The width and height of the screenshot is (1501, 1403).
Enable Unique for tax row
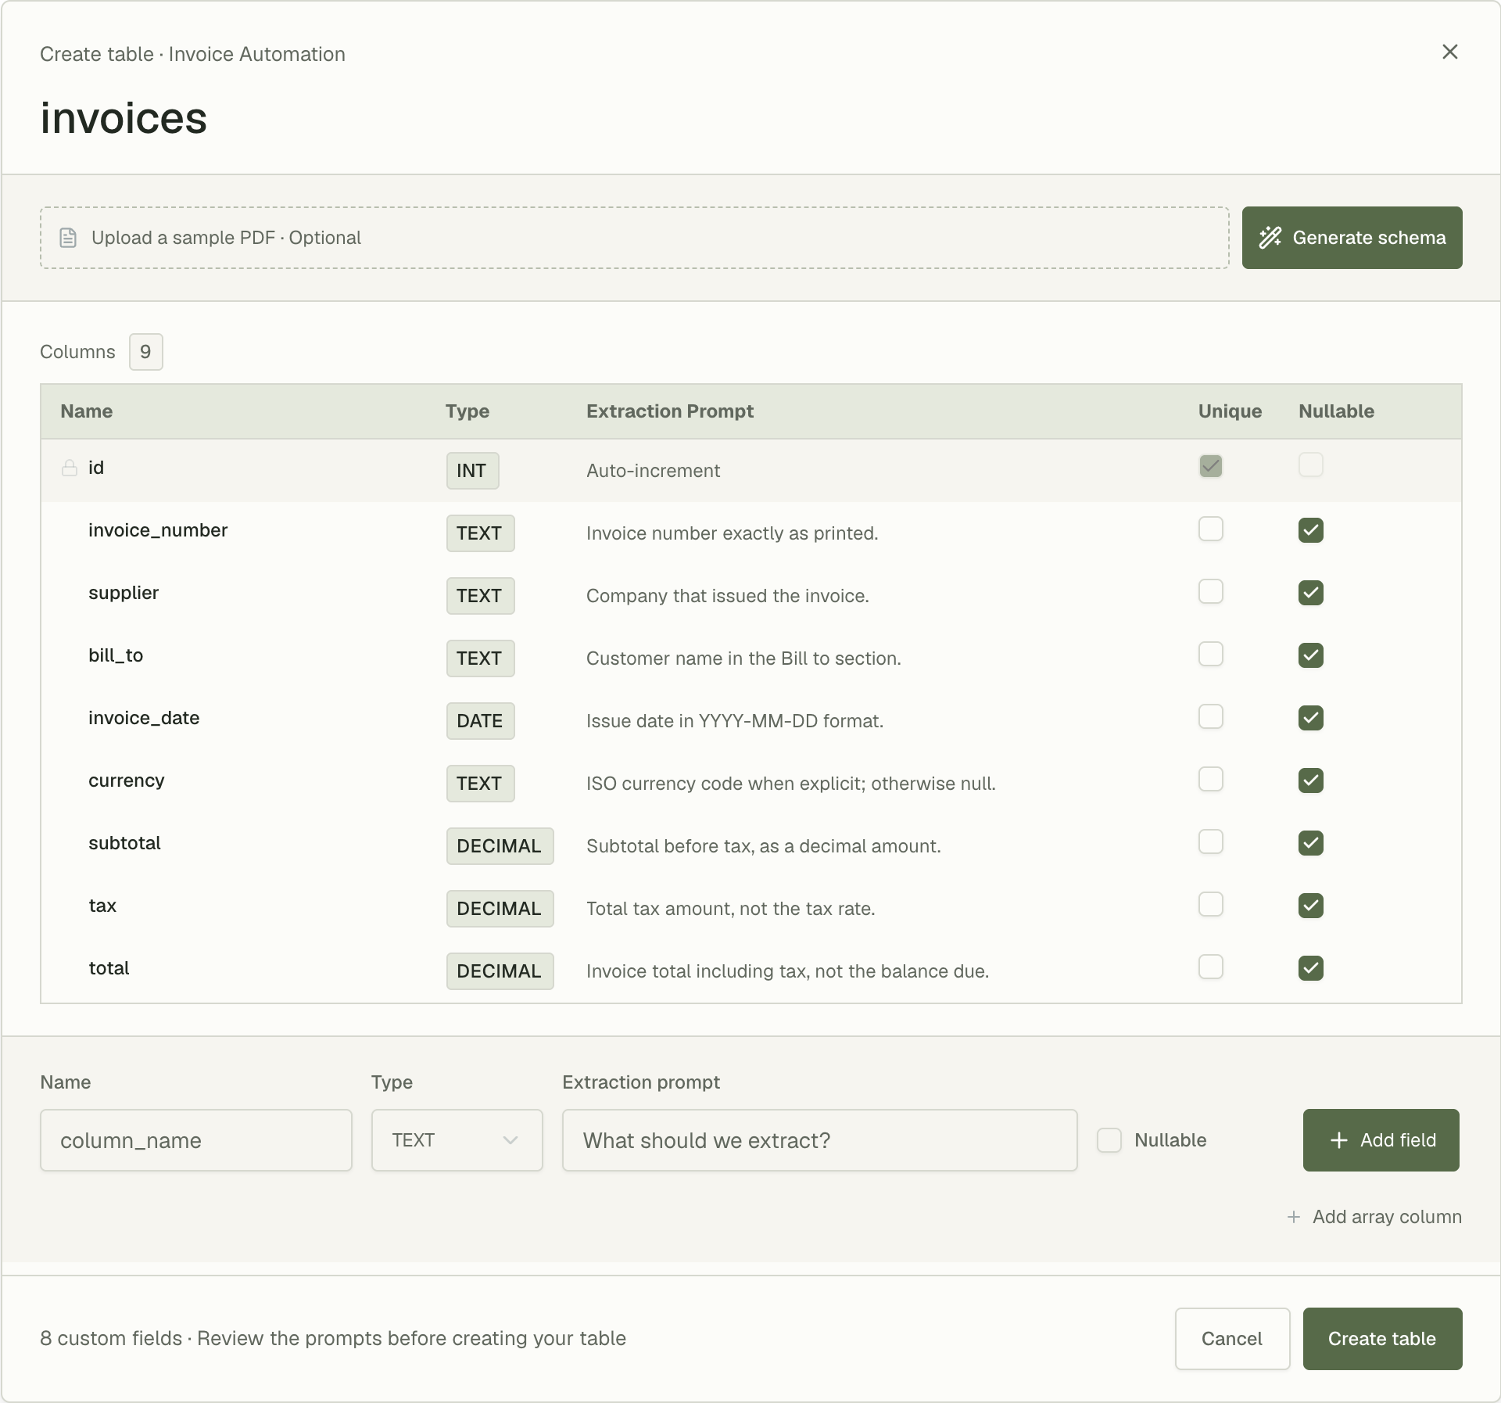point(1211,905)
